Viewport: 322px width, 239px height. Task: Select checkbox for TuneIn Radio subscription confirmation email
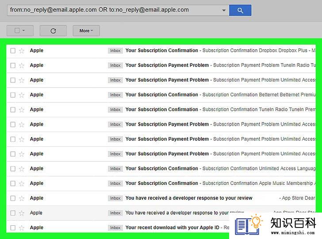(x=13, y=109)
